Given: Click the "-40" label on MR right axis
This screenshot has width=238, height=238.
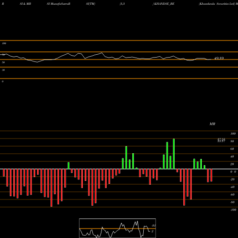Looking at the screenshot, I should (232, 187).
